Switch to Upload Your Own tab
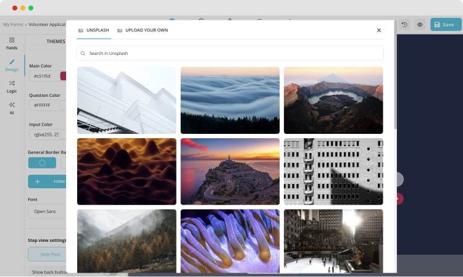Screen dimensions: 463x277 tap(143, 30)
